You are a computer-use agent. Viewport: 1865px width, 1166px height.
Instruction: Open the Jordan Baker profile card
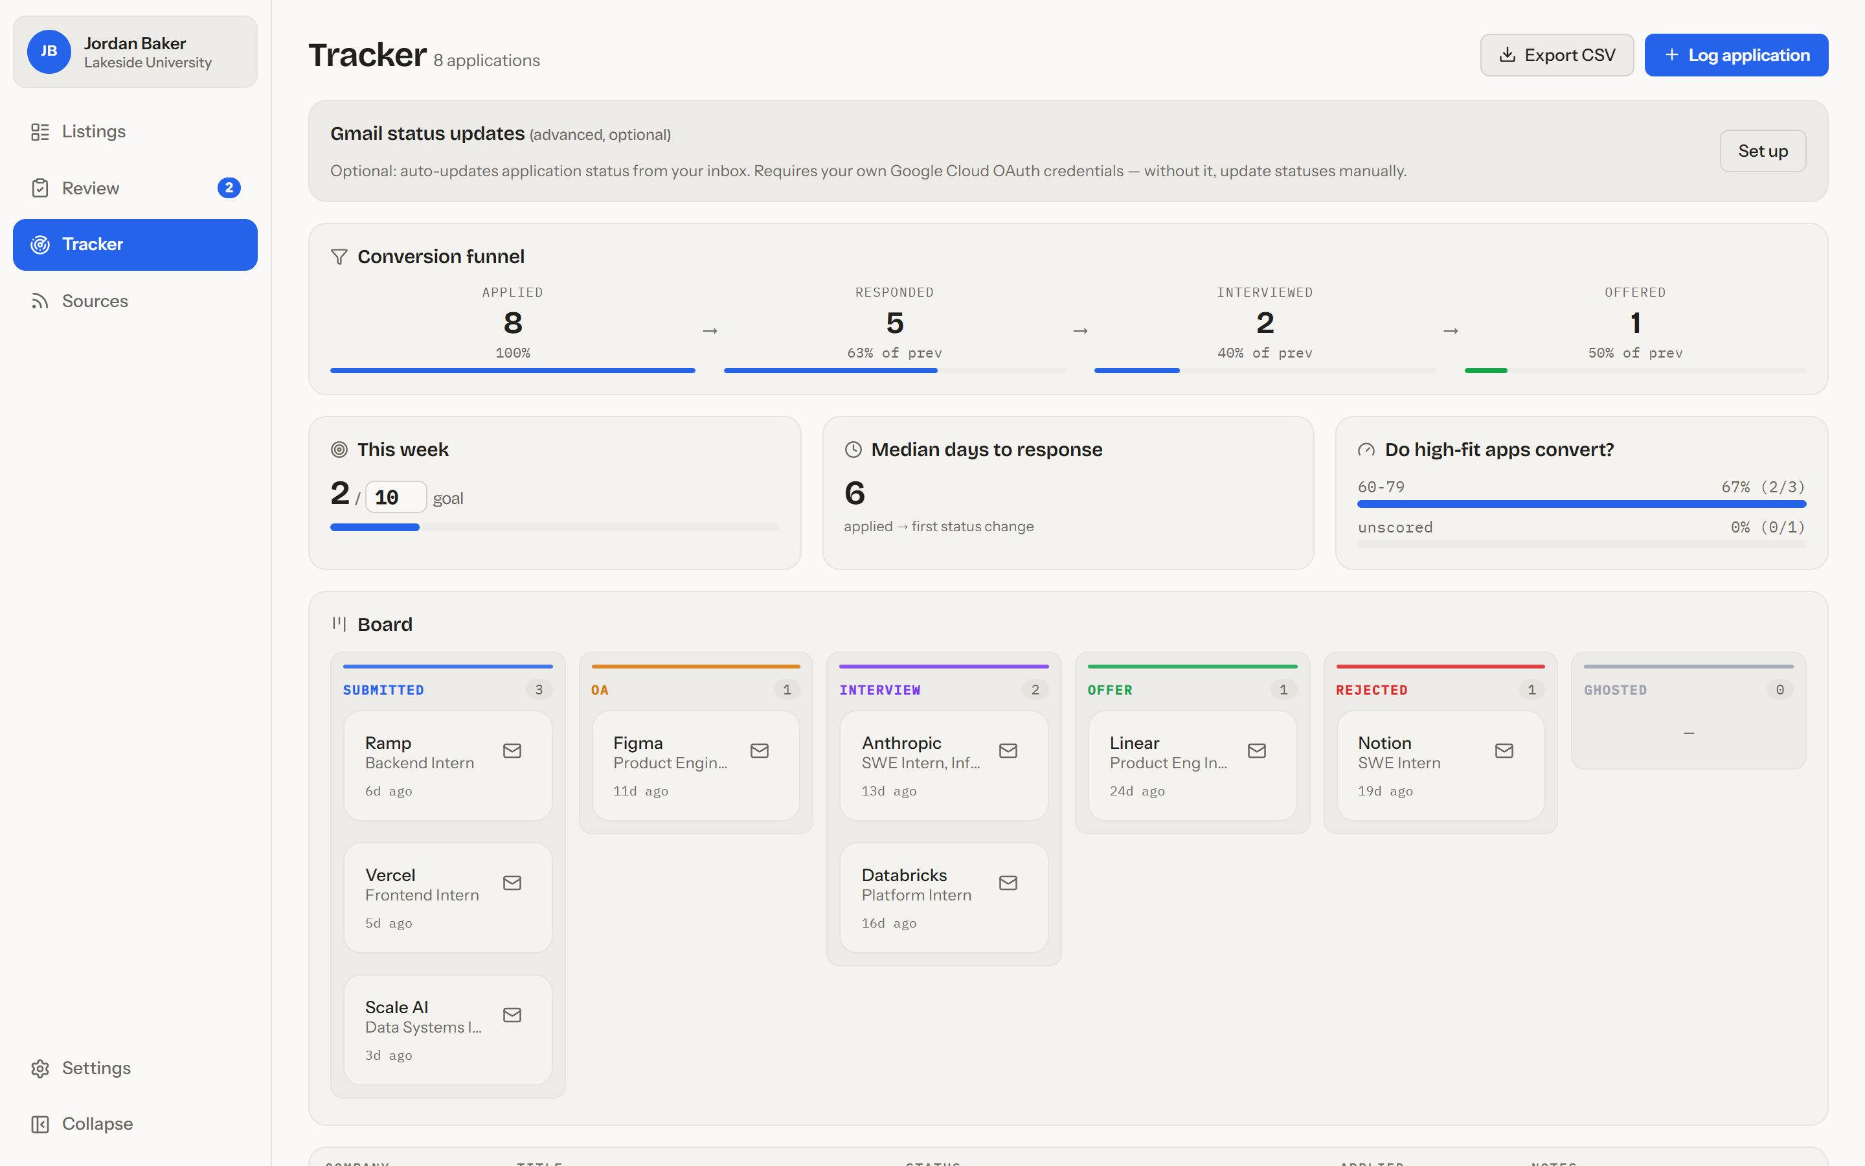click(x=135, y=52)
